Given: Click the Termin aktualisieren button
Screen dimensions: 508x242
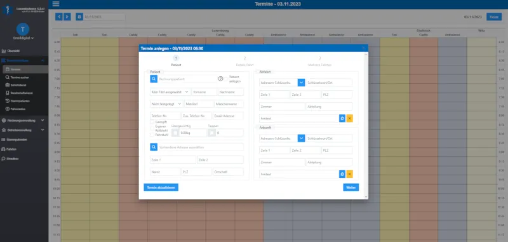Looking at the screenshot, I should (161, 187).
